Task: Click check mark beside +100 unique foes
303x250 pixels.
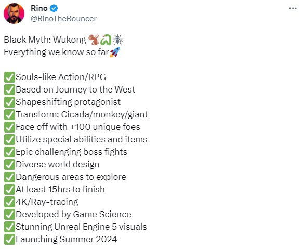Action: 9,127
